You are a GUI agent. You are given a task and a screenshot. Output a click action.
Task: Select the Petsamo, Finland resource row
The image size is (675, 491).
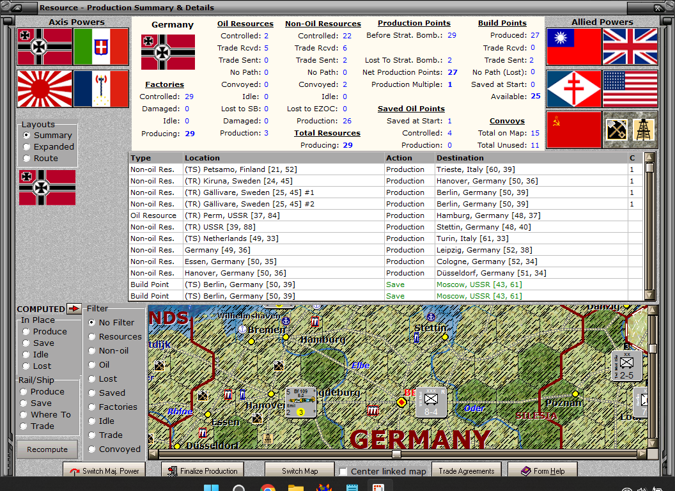[385, 169]
